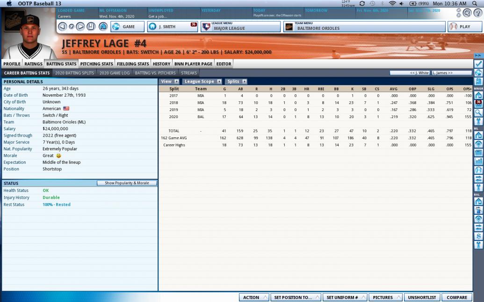Click the round home icon in navigation bar
This screenshot has width=484, height=302.
click(x=103, y=27)
